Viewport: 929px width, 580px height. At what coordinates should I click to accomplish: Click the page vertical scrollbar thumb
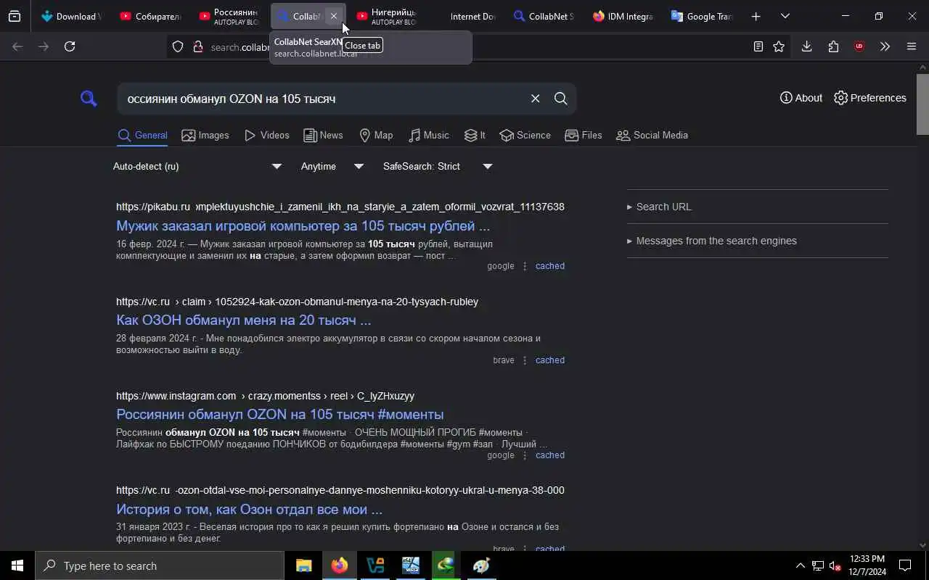[922, 104]
